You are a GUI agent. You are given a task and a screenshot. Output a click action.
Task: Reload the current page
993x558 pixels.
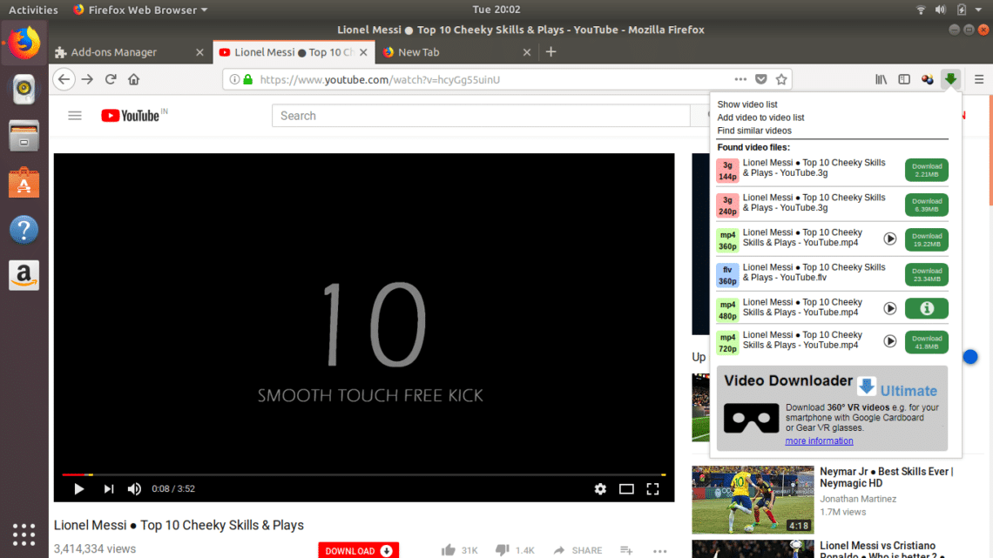pos(111,79)
